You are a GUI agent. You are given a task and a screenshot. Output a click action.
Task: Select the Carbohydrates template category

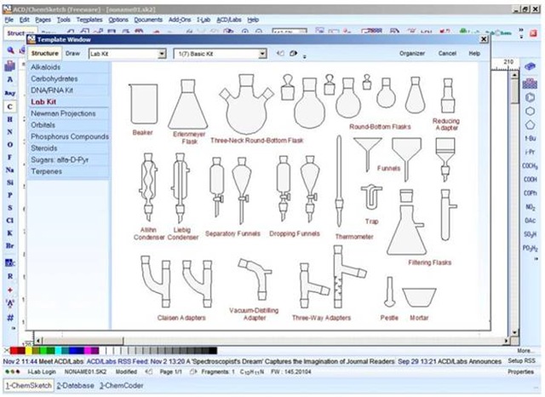pyautogui.click(x=69, y=78)
